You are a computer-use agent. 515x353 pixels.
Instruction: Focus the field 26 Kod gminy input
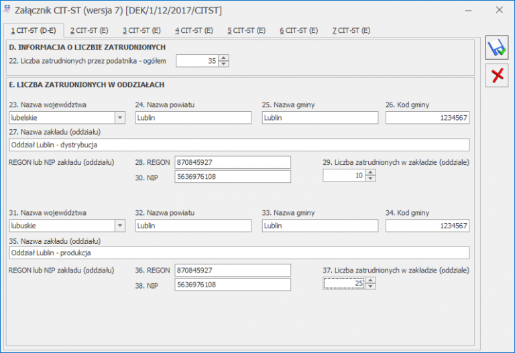(x=427, y=118)
